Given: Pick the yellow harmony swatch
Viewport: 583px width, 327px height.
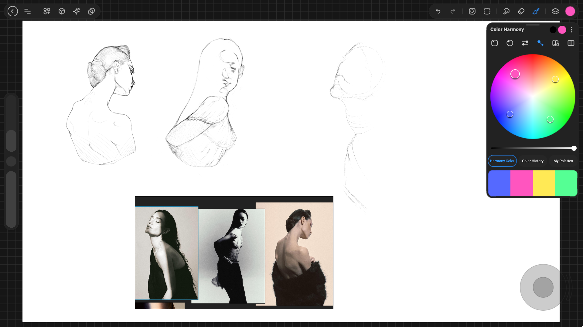Looking at the screenshot, I should coord(544,183).
